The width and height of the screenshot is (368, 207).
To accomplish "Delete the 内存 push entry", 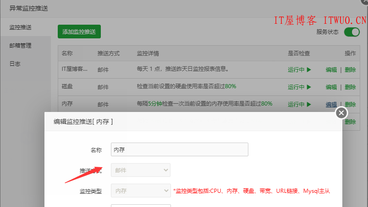I will click(x=350, y=104).
